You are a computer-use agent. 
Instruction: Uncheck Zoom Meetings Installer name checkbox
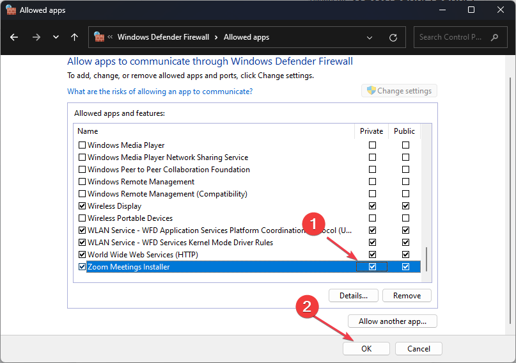click(82, 267)
